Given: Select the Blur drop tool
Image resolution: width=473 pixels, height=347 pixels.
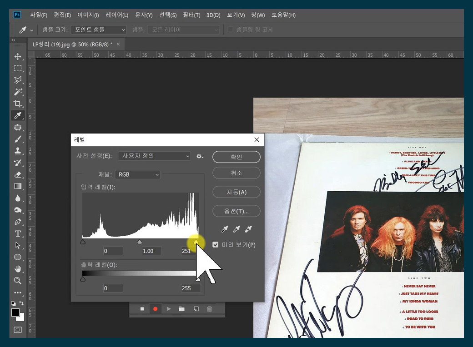Looking at the screenshot, I should point(18,198).
